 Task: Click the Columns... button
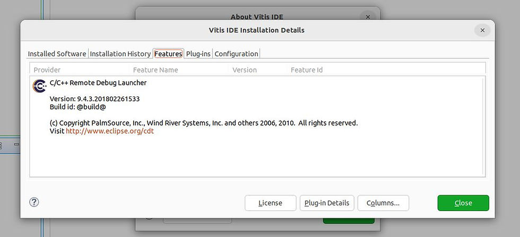383,203
